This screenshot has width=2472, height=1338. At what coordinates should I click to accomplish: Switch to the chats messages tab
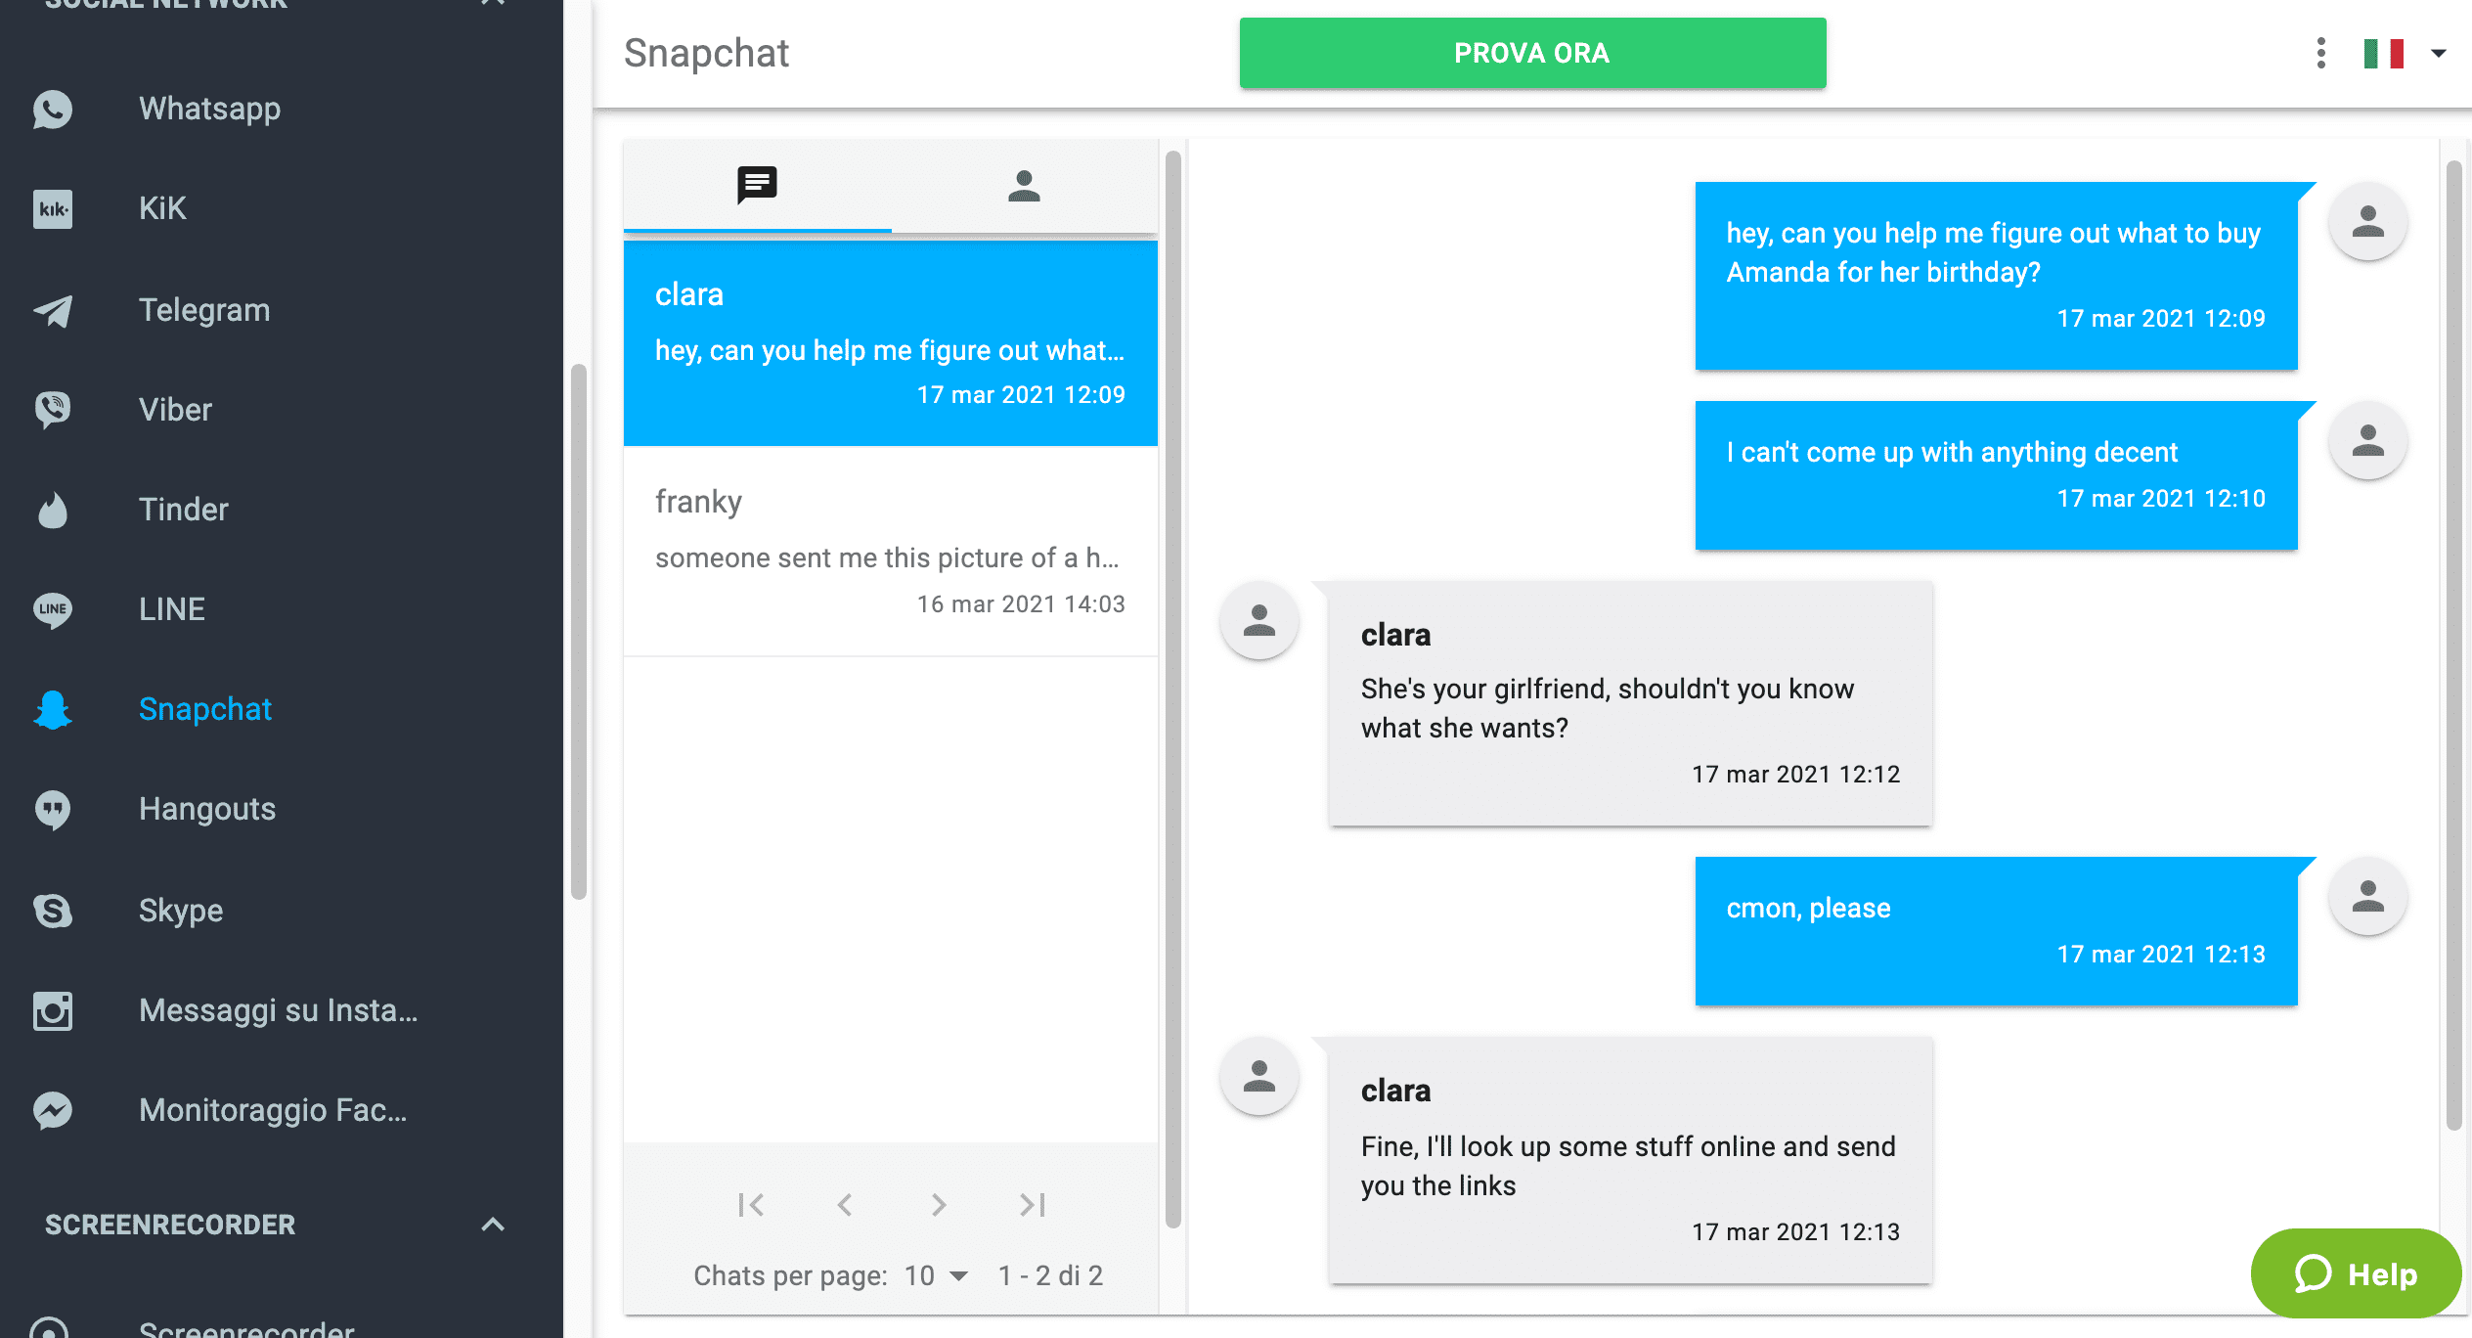[757, 185]
